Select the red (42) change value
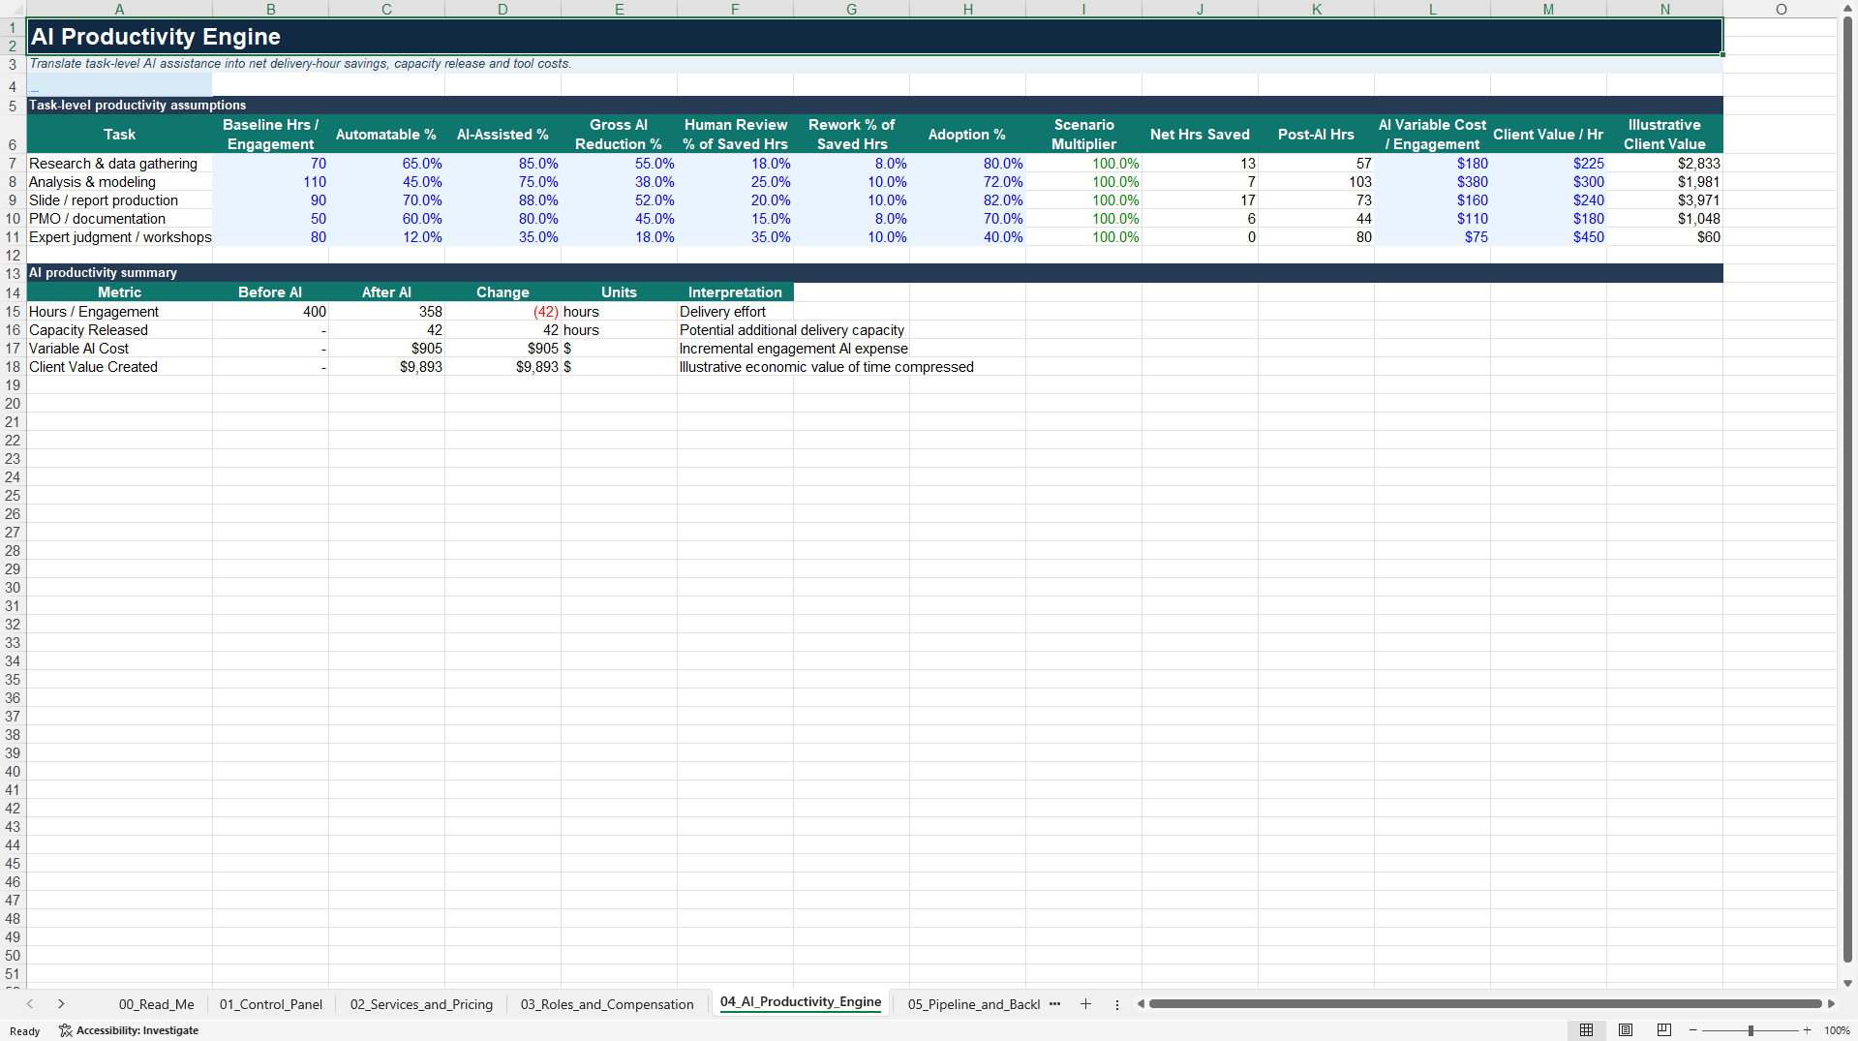Screen dimensions: 1858x1041 tap(503, 312)
